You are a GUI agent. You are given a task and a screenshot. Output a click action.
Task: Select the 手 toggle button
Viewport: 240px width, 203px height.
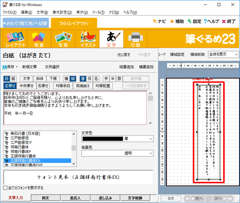106,79
